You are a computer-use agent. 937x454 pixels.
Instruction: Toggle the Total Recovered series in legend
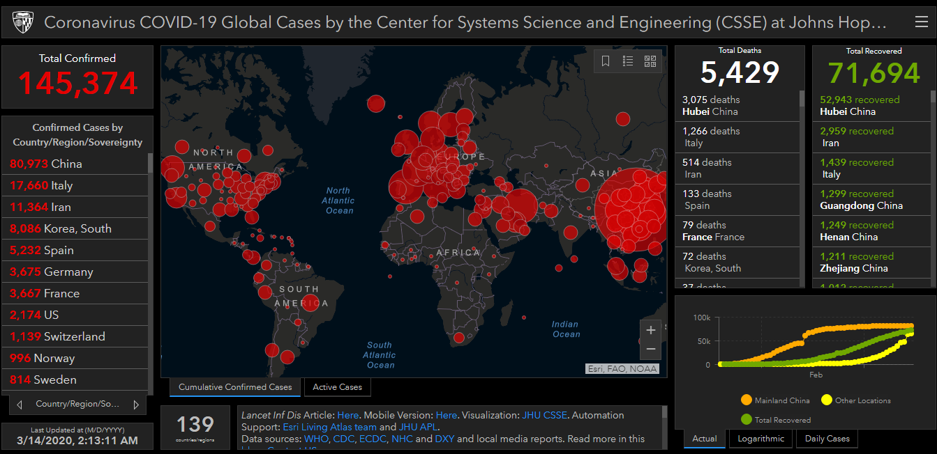[x=775, y=420]
